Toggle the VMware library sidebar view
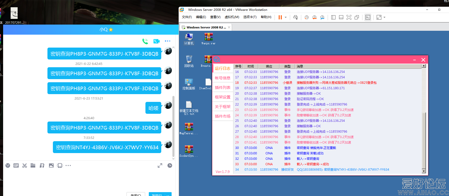 tap(333, 17)
